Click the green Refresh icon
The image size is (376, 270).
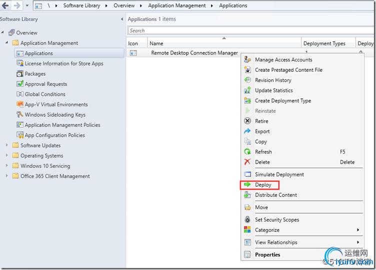pyautogui.click(x=247, y=152)
